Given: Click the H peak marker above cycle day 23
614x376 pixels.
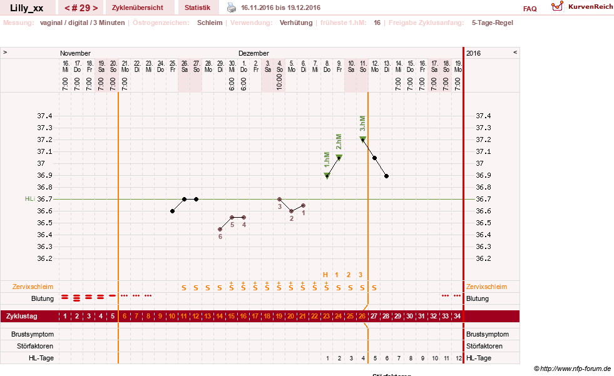Looking at the screenshot, I should (x=325, y=275).
